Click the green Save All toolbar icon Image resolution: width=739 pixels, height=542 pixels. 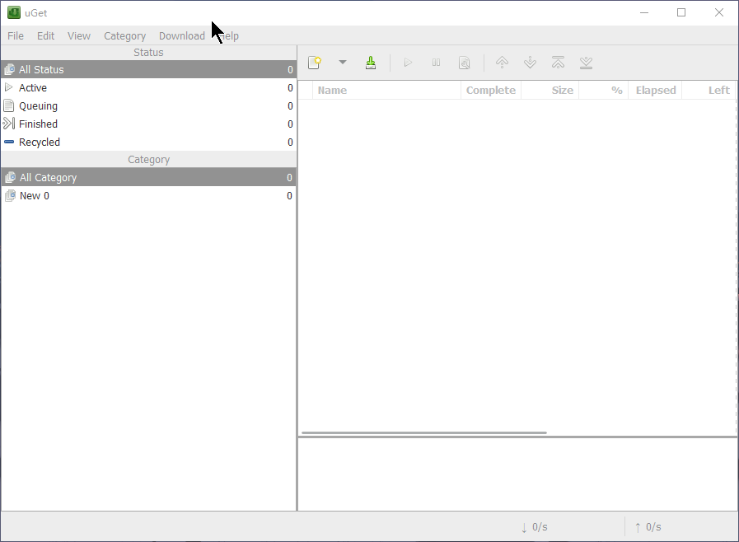371,63
